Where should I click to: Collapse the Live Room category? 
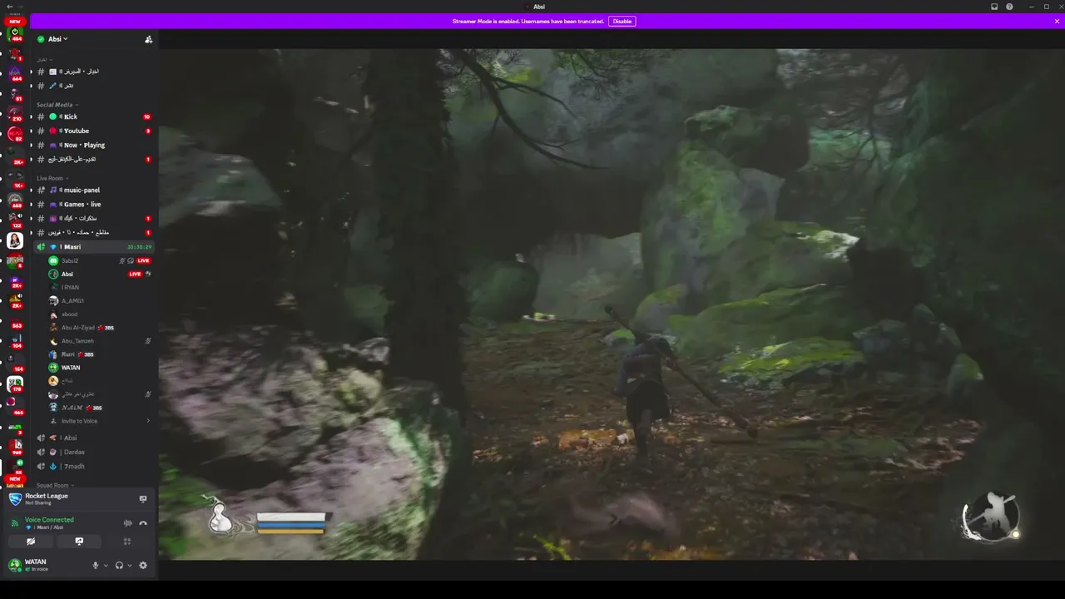click(52, 178)
